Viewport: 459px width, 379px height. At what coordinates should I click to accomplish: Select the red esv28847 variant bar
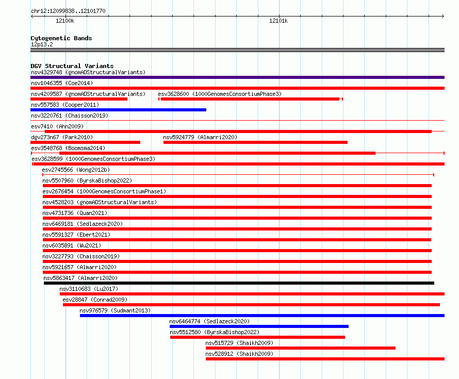tap(252, 305)
